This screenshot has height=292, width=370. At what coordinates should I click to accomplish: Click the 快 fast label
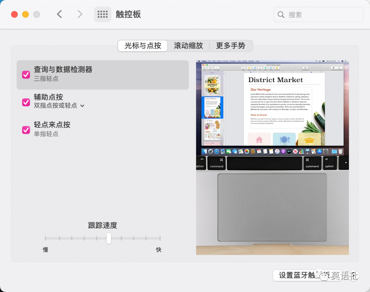tap(159, 249)
